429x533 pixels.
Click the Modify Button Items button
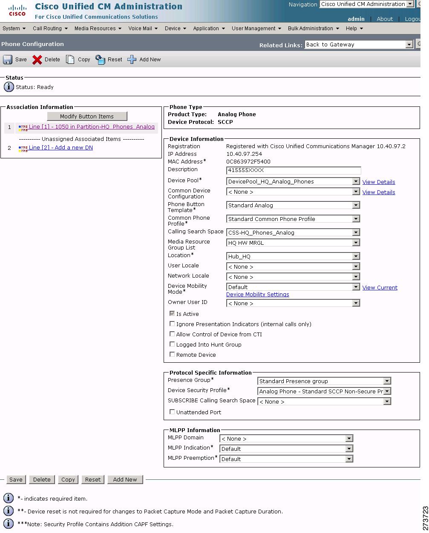[87, 116]
